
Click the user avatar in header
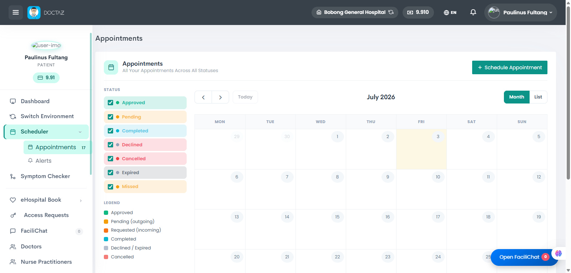(x=494, y=12)
